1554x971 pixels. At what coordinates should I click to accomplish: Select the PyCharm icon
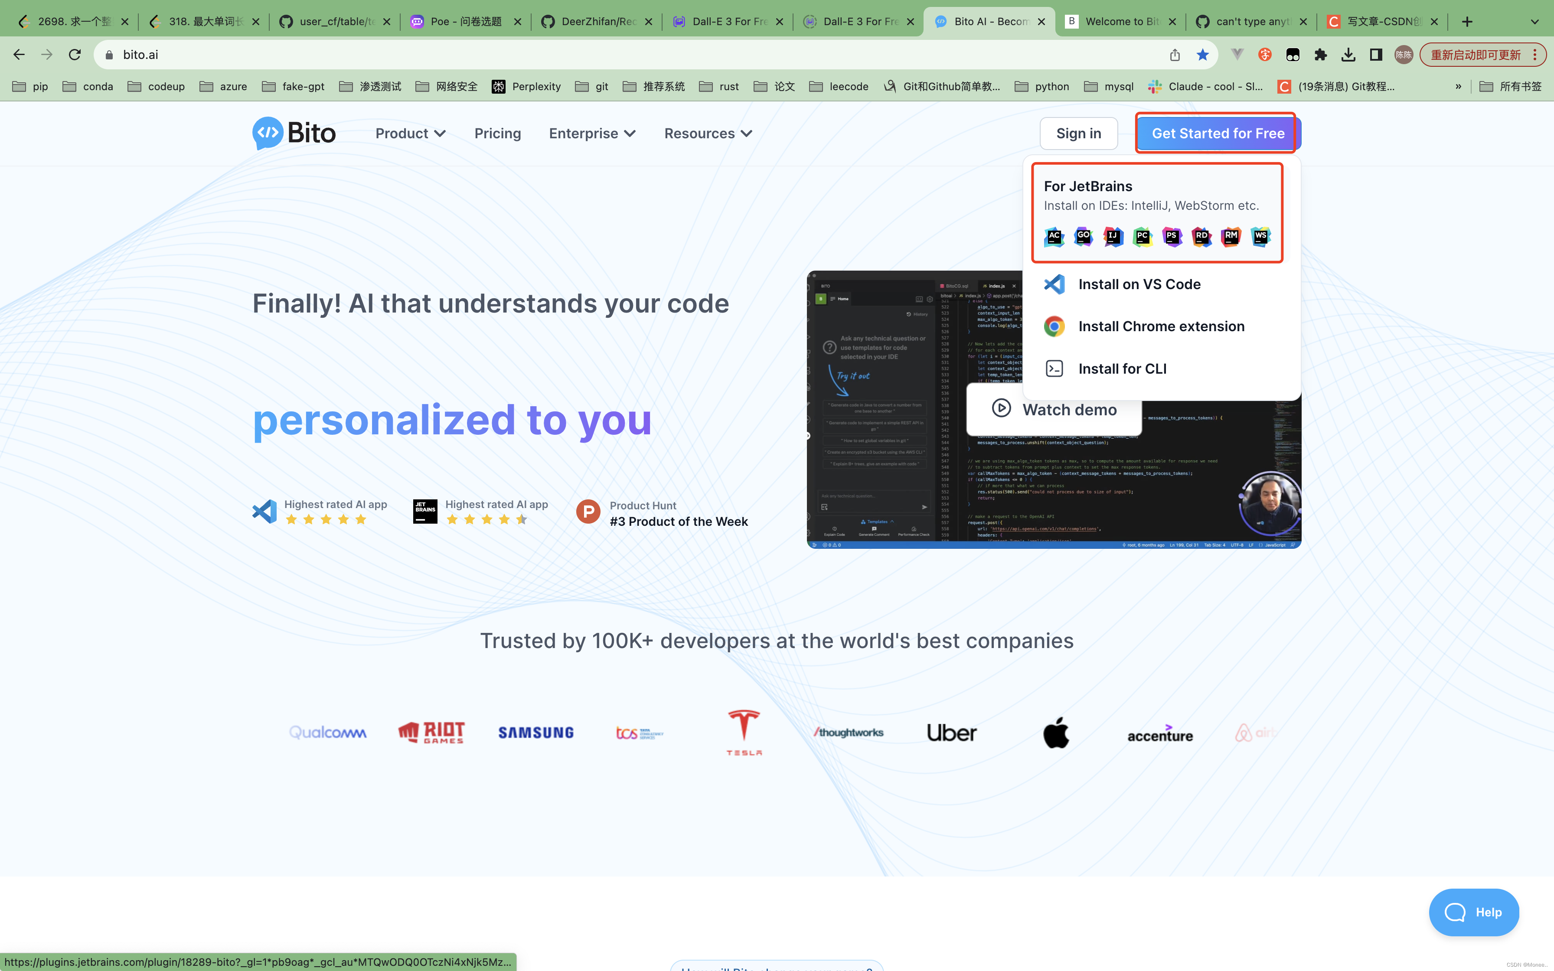1143,237
